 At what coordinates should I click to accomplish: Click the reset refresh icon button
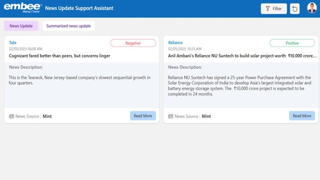[x=295, y=9]
